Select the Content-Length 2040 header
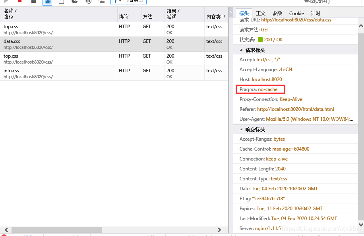Viewport: 364px width, 236px height. coord(295,169)
